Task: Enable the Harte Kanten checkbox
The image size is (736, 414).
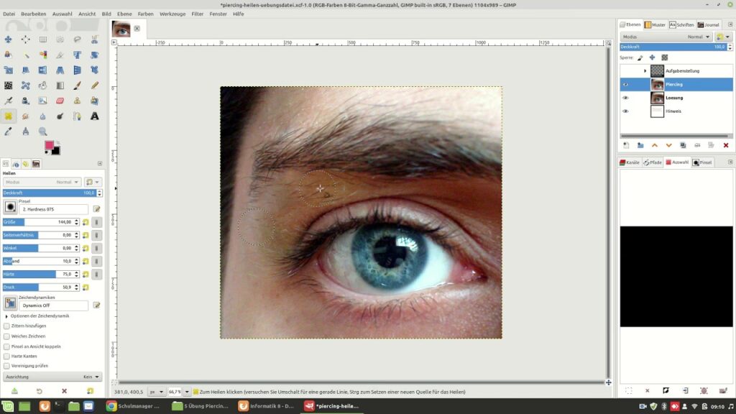Action: [x=7, y=356]
